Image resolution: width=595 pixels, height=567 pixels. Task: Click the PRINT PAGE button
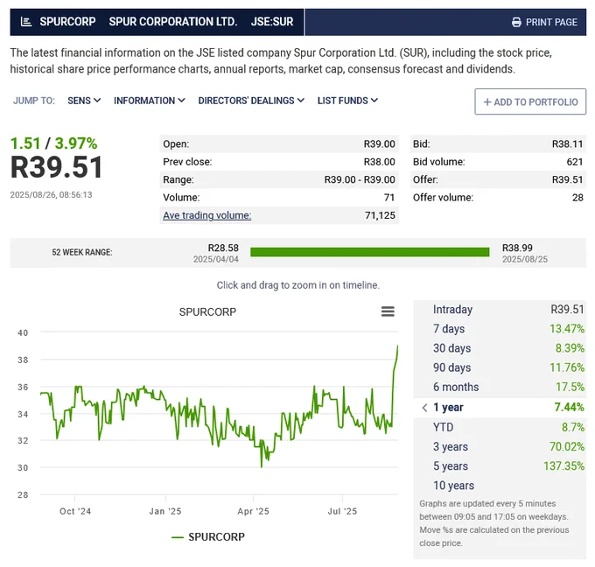pos(544,23)
